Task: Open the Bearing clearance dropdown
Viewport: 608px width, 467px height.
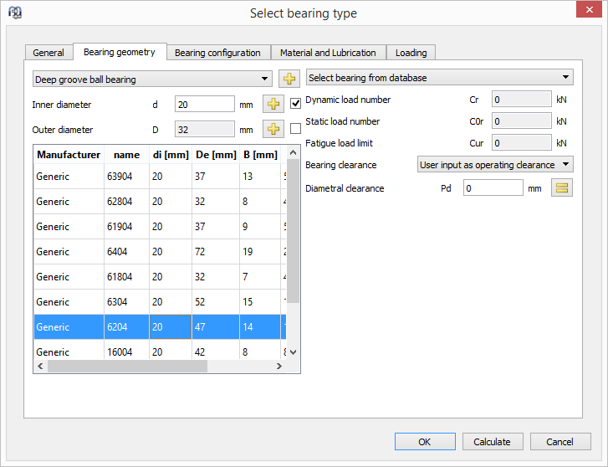Action: pyautogui.click(x=494, y=165)
